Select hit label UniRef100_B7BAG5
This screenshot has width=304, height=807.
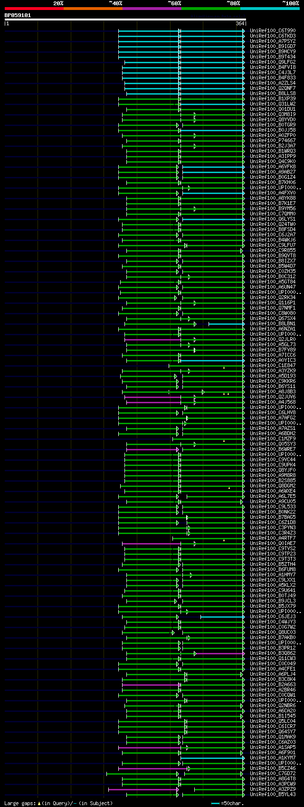(x=273, y=517)
